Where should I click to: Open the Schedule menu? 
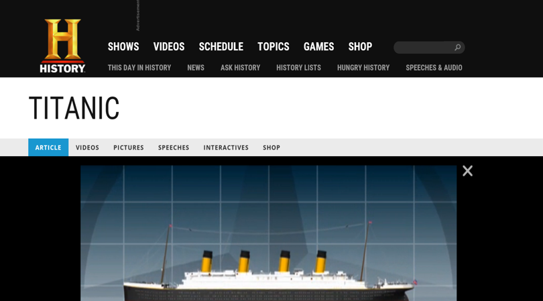[221, 47]
